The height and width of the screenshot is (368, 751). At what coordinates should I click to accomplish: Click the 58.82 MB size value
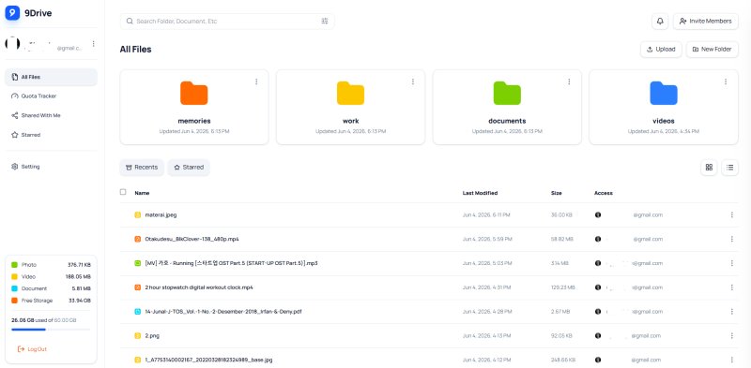[x=562, y=239]
